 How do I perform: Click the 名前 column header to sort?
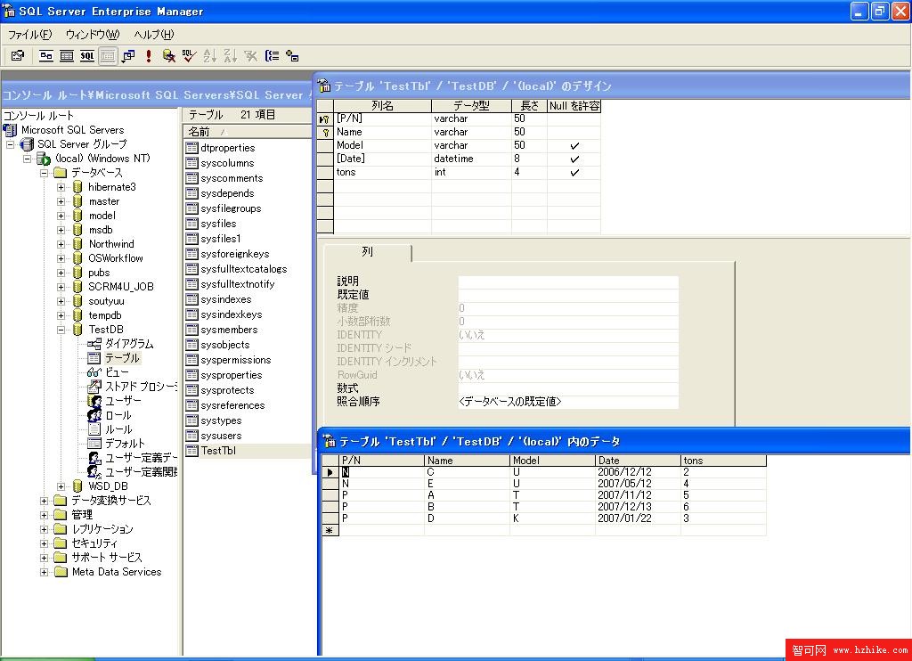click(x=248, y=132)
